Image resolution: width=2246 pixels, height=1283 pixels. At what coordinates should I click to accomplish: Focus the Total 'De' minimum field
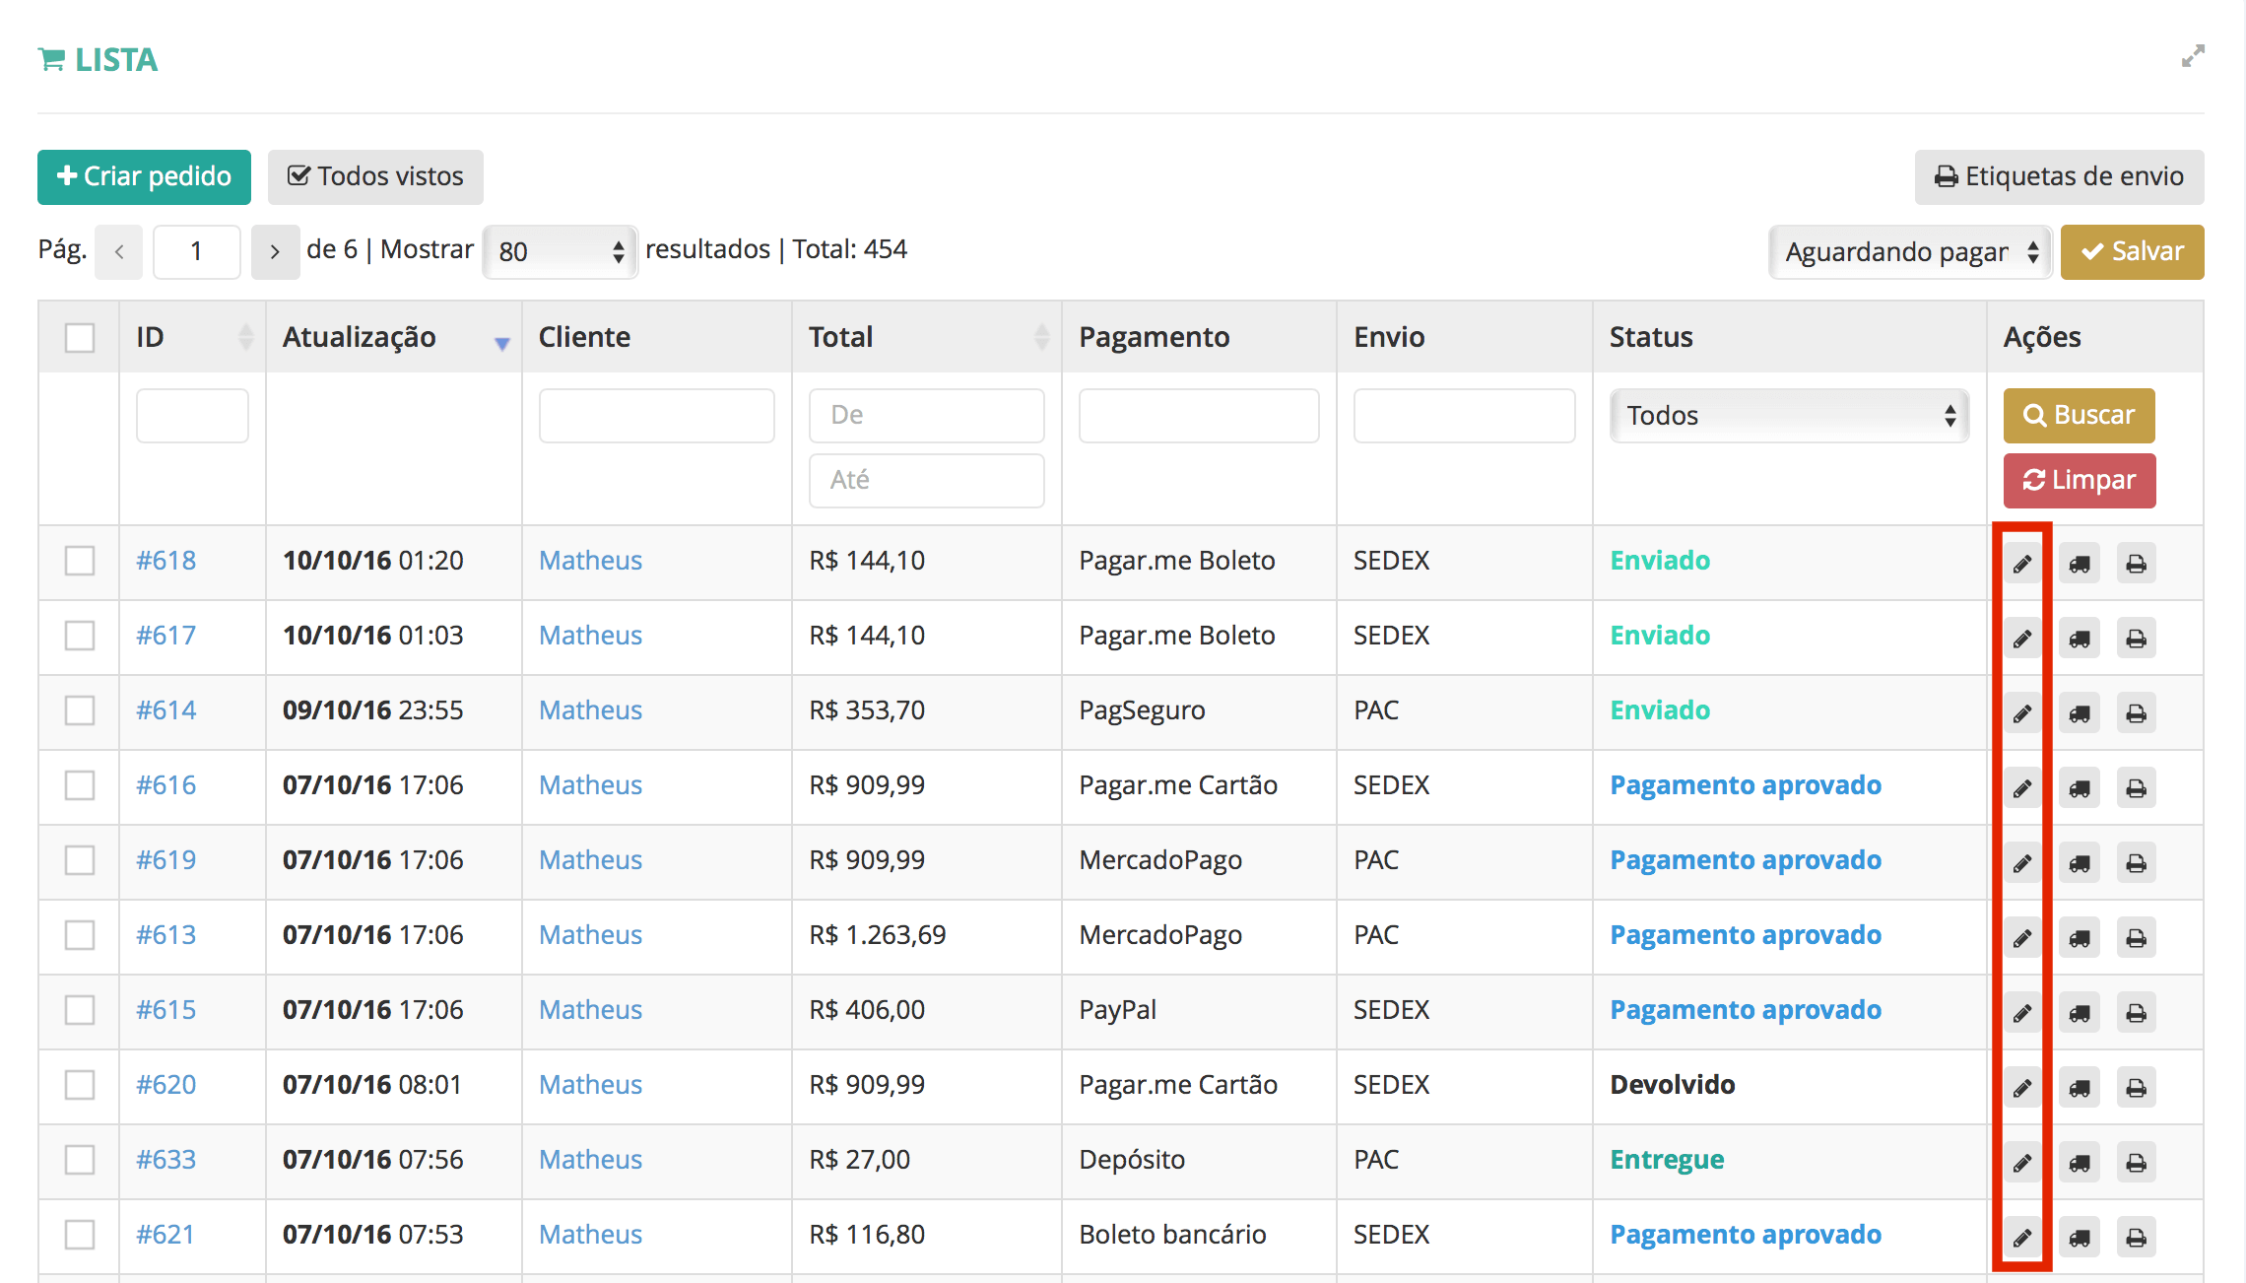click(x=926, y=416)
